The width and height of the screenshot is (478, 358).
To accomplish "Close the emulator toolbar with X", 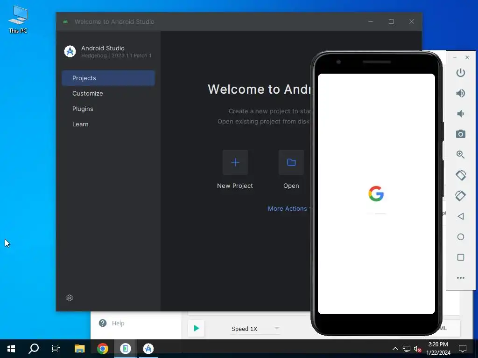I will [x=467, y=57].
